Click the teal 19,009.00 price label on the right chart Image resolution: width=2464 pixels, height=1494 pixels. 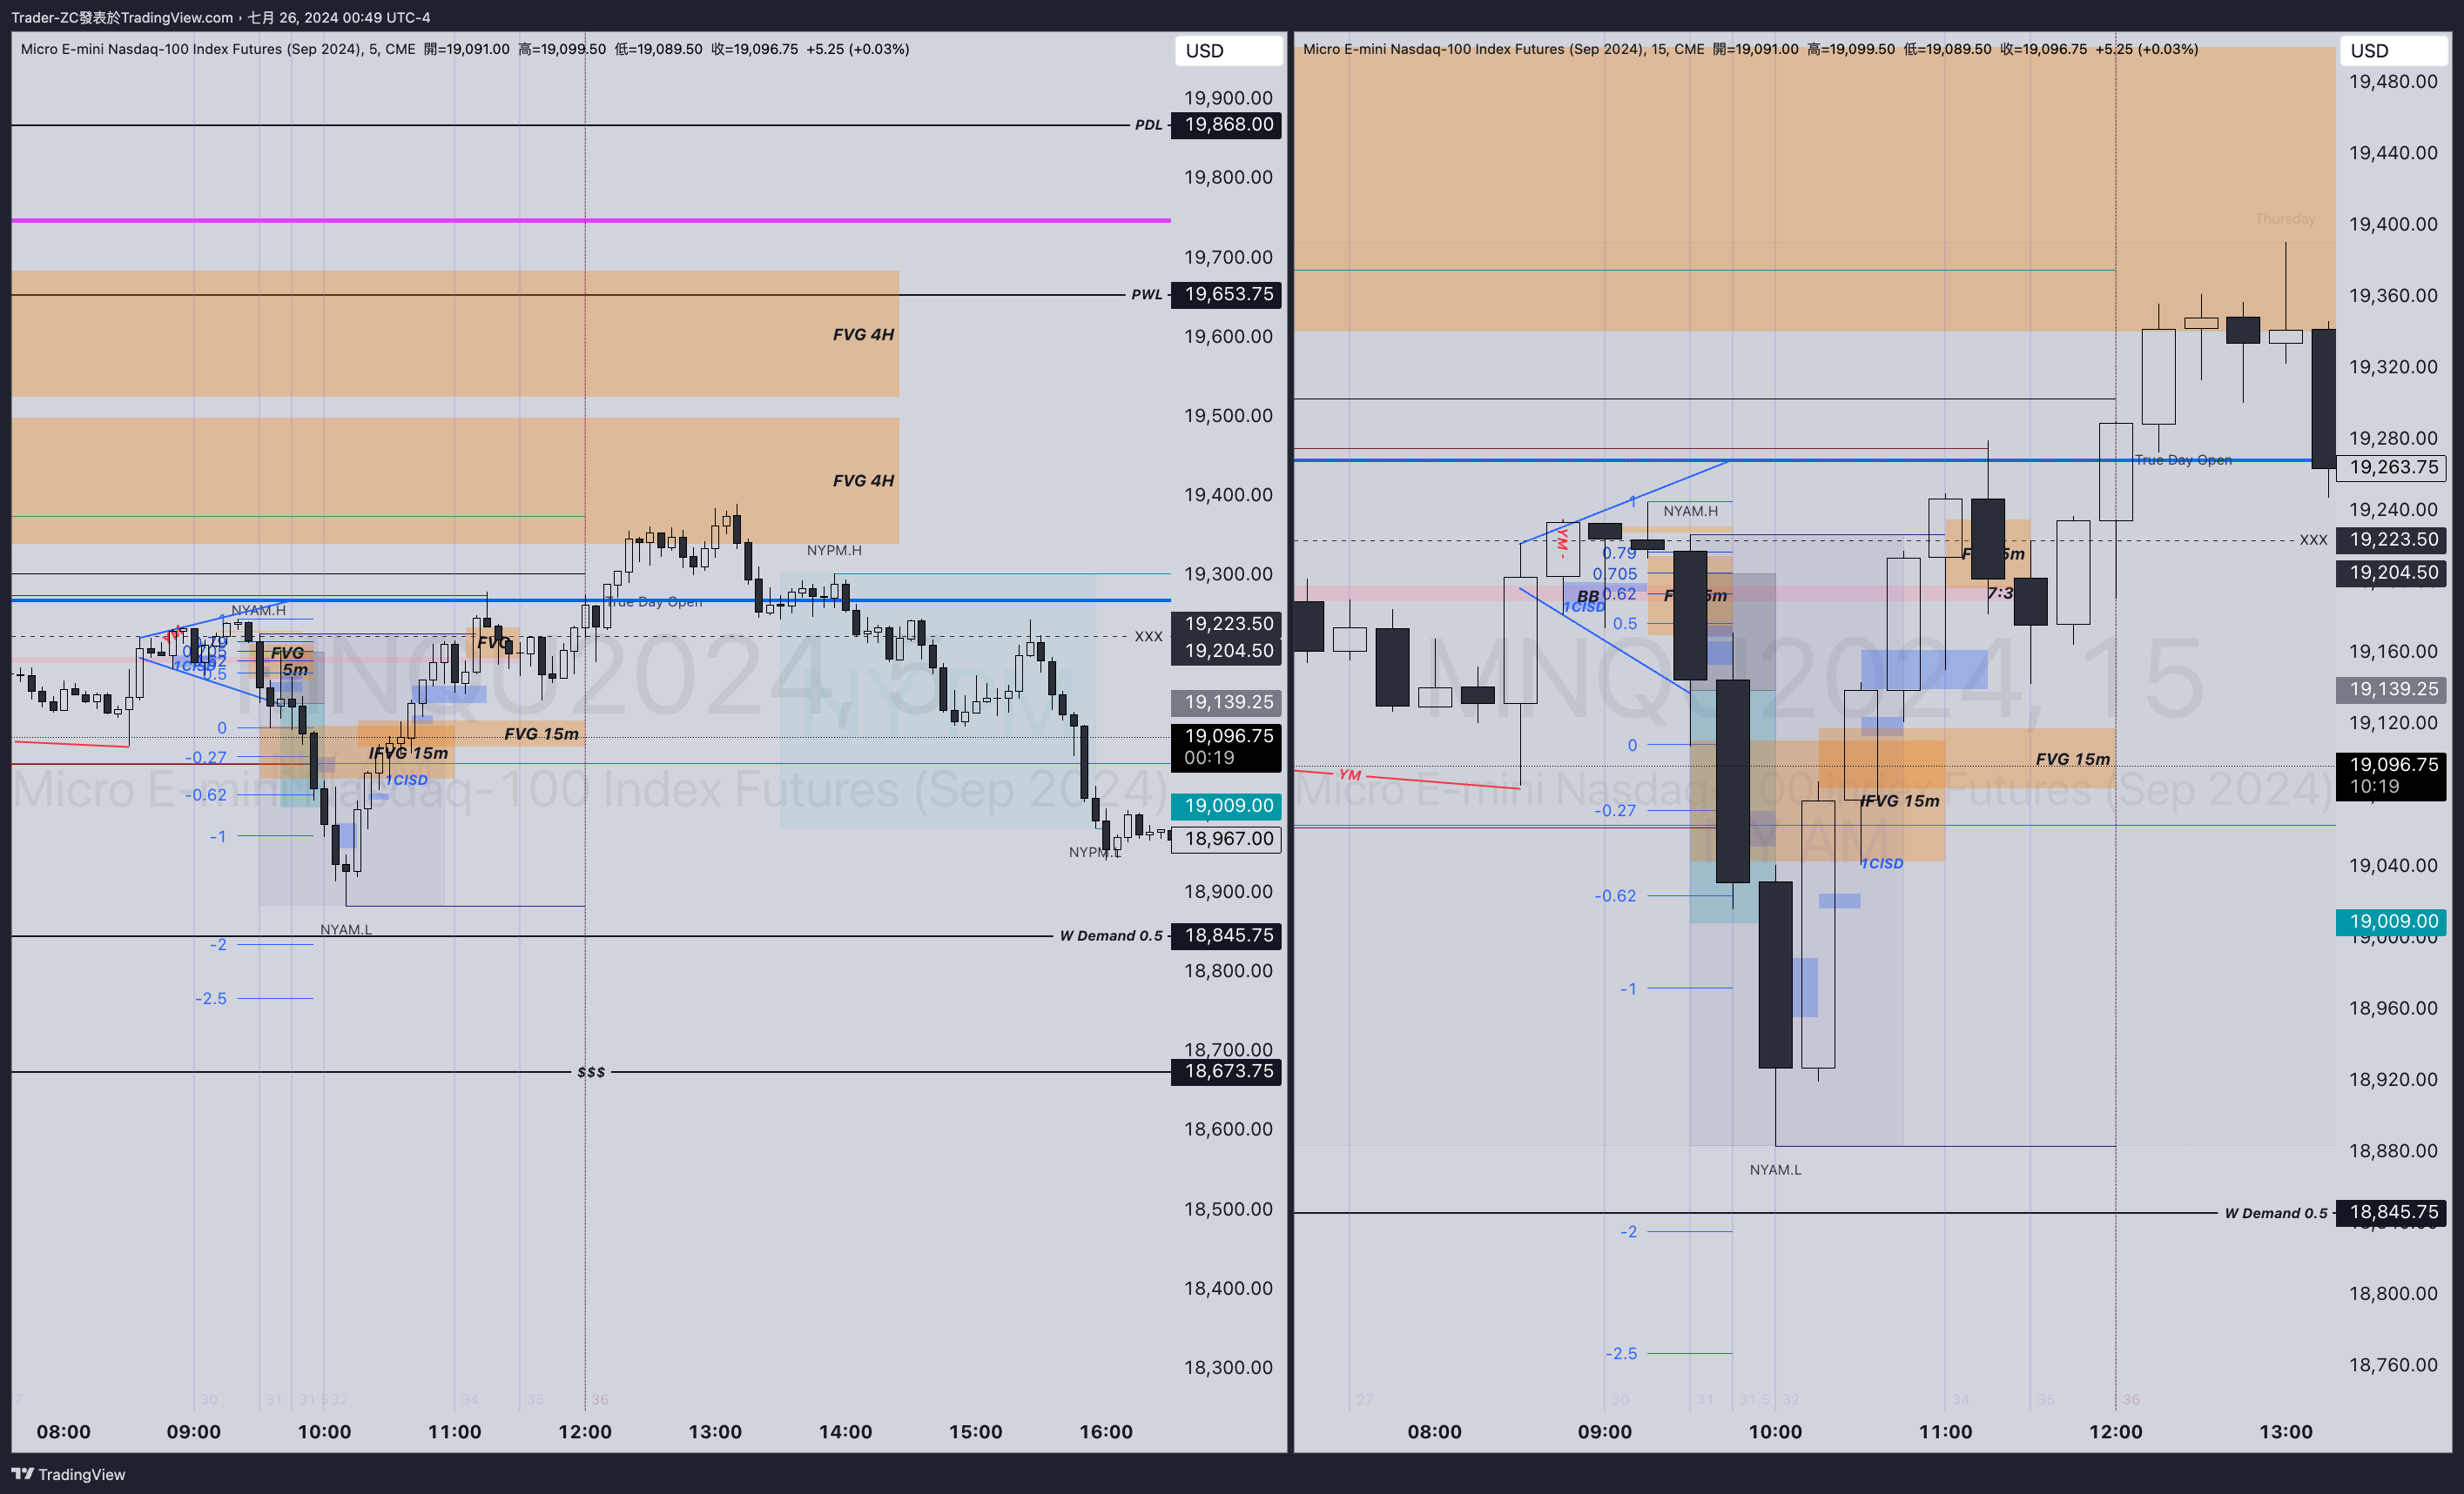click(x=2391, y=921)
